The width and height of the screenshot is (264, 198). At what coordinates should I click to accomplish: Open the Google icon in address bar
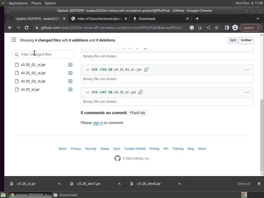coord(192,28)
